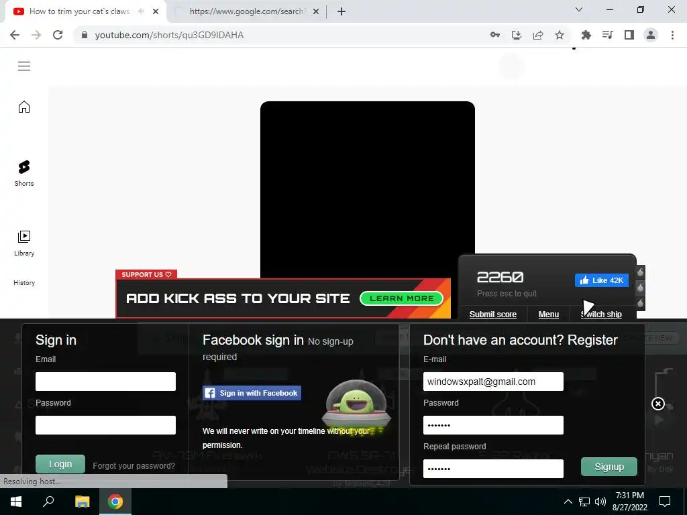
Task: Reload the current page
Action: pos(58,35)
